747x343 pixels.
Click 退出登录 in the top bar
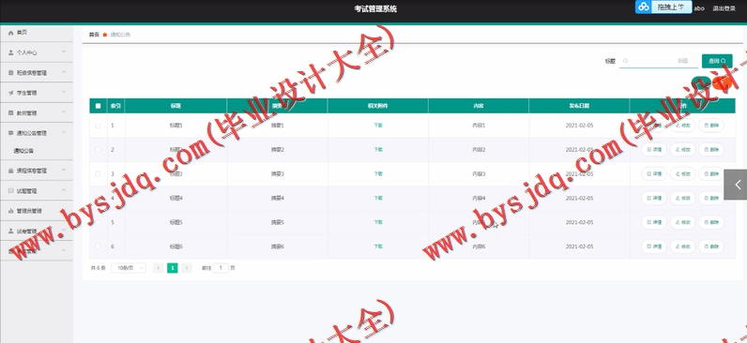coord(724,8)
